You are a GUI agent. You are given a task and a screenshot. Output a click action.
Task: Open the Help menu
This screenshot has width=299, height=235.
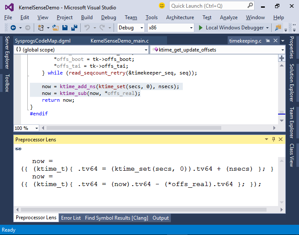click(278, 17)
